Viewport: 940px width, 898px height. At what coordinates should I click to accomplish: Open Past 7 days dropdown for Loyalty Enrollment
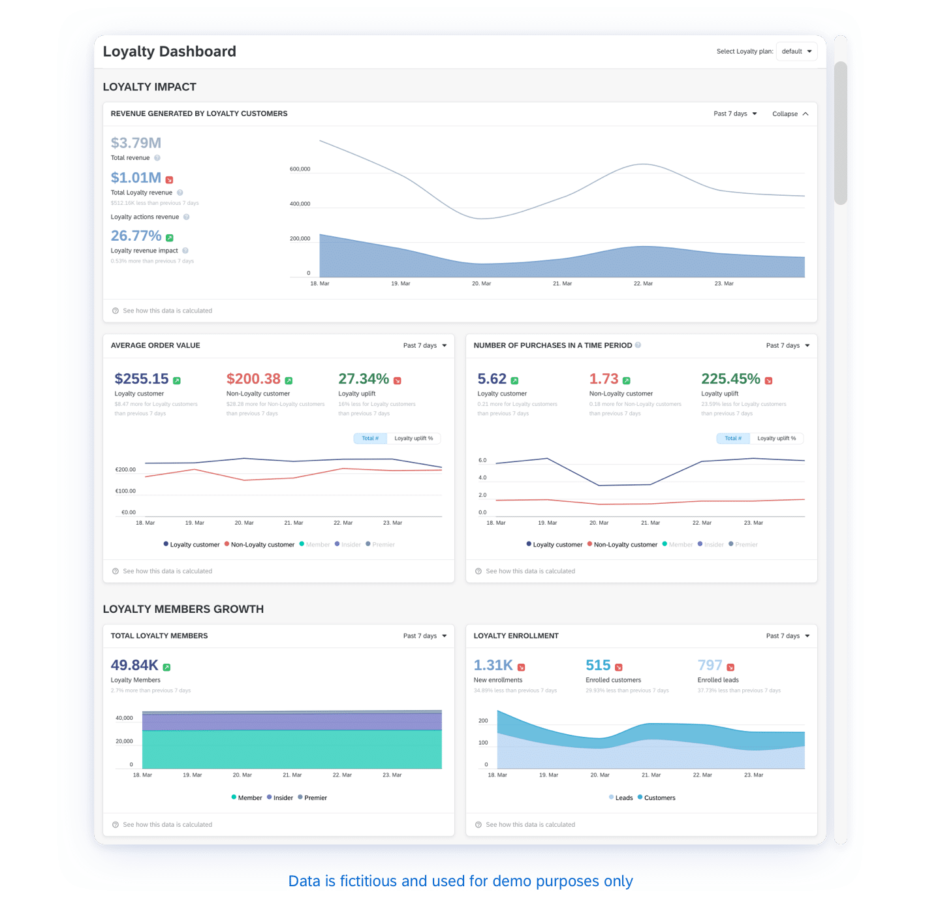[788, 636]
